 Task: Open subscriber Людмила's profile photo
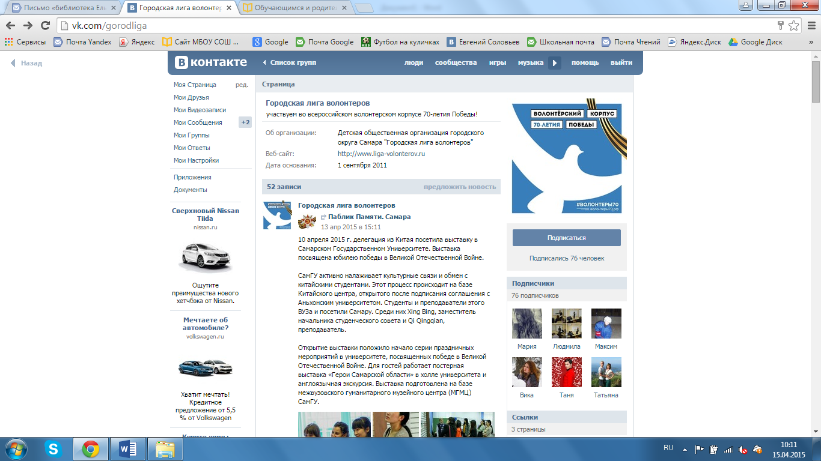click(x=567, y=324)
